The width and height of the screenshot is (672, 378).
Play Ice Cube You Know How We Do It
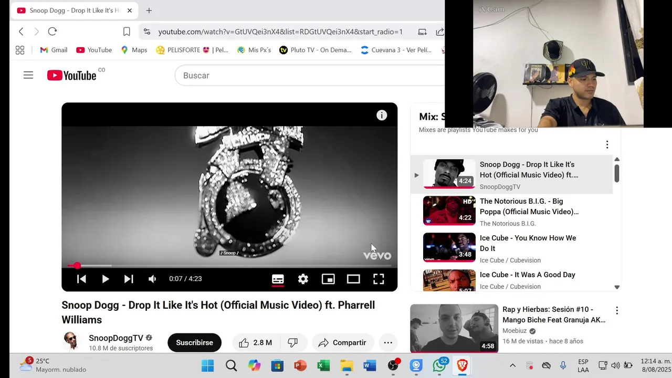tap(511, 248)
